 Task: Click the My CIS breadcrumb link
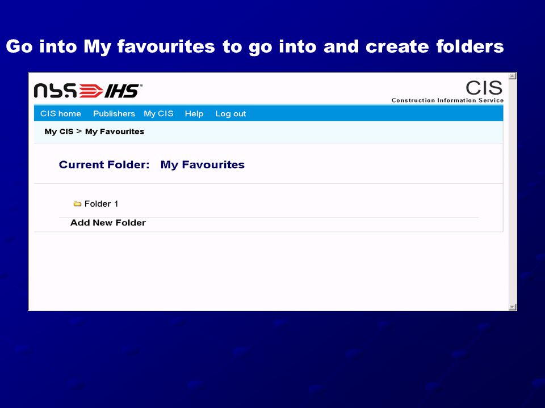pyautogui.click(x=58, y=131)
